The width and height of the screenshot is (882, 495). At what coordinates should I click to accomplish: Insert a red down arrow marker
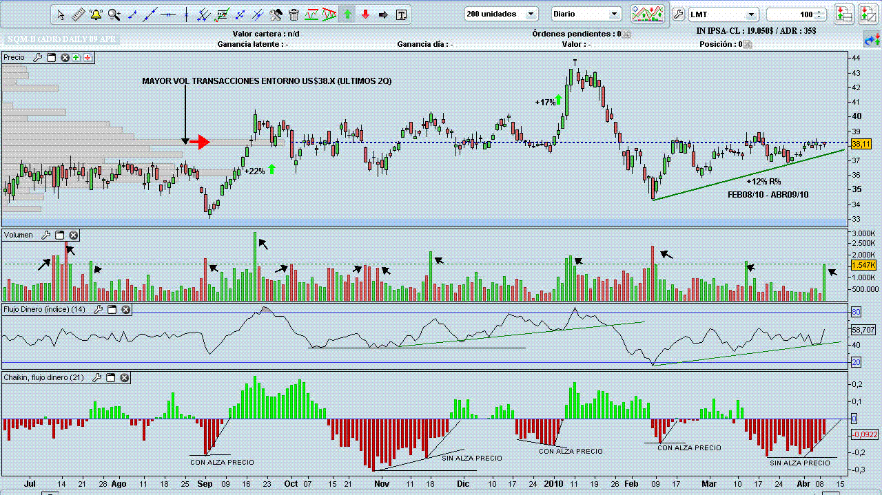[x=366, y=14]
